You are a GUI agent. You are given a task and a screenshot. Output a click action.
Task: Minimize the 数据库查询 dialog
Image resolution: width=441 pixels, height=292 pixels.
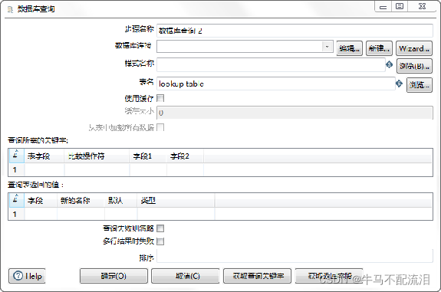click(383, 7)
